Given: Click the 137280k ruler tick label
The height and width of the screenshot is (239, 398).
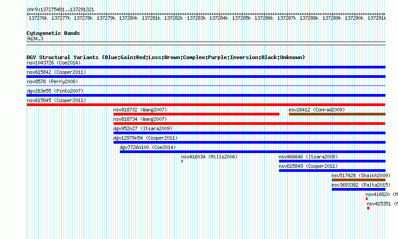Looking at the screenshot, I should (x=128, y=18).
